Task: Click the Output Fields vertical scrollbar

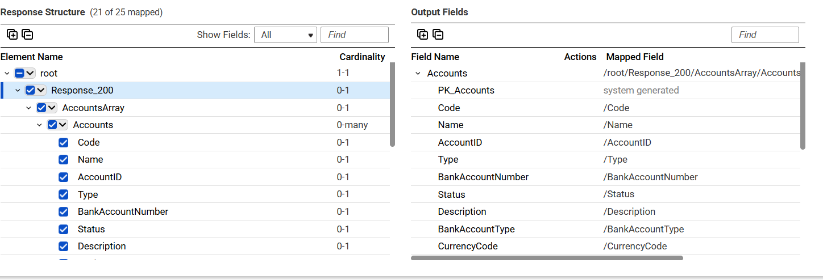Action: click(803, 106)
